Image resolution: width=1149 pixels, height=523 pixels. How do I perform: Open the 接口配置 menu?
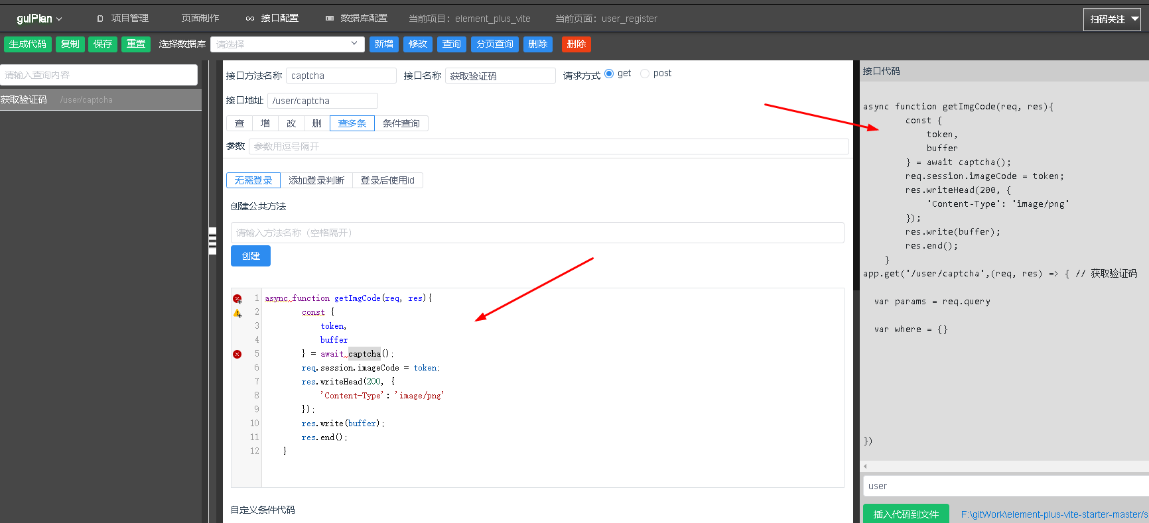click(272, 19)
